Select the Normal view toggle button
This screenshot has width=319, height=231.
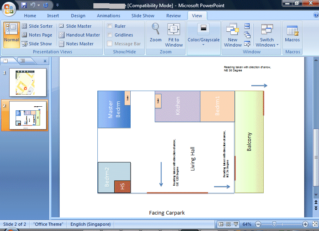click(x=12, y=34)
